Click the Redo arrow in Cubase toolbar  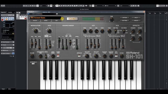[x=4, y=6]
